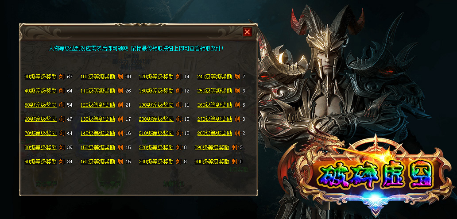
Task: Open the 140级等级奖励 reward
Action: [97, 133]
